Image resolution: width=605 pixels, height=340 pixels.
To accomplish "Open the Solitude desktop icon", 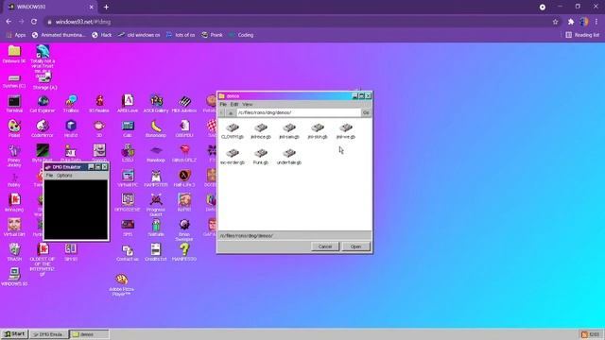I will 156,228.
